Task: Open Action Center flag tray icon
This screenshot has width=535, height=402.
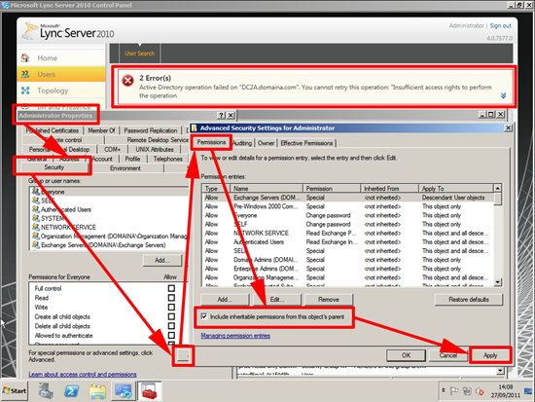Action: click(x=454, y=390)
